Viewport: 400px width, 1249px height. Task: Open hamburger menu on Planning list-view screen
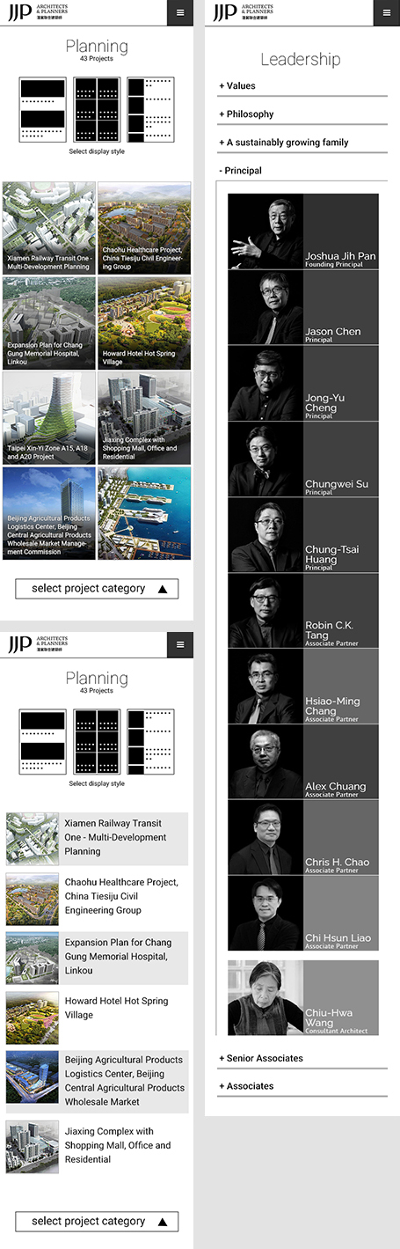(180, 644)
